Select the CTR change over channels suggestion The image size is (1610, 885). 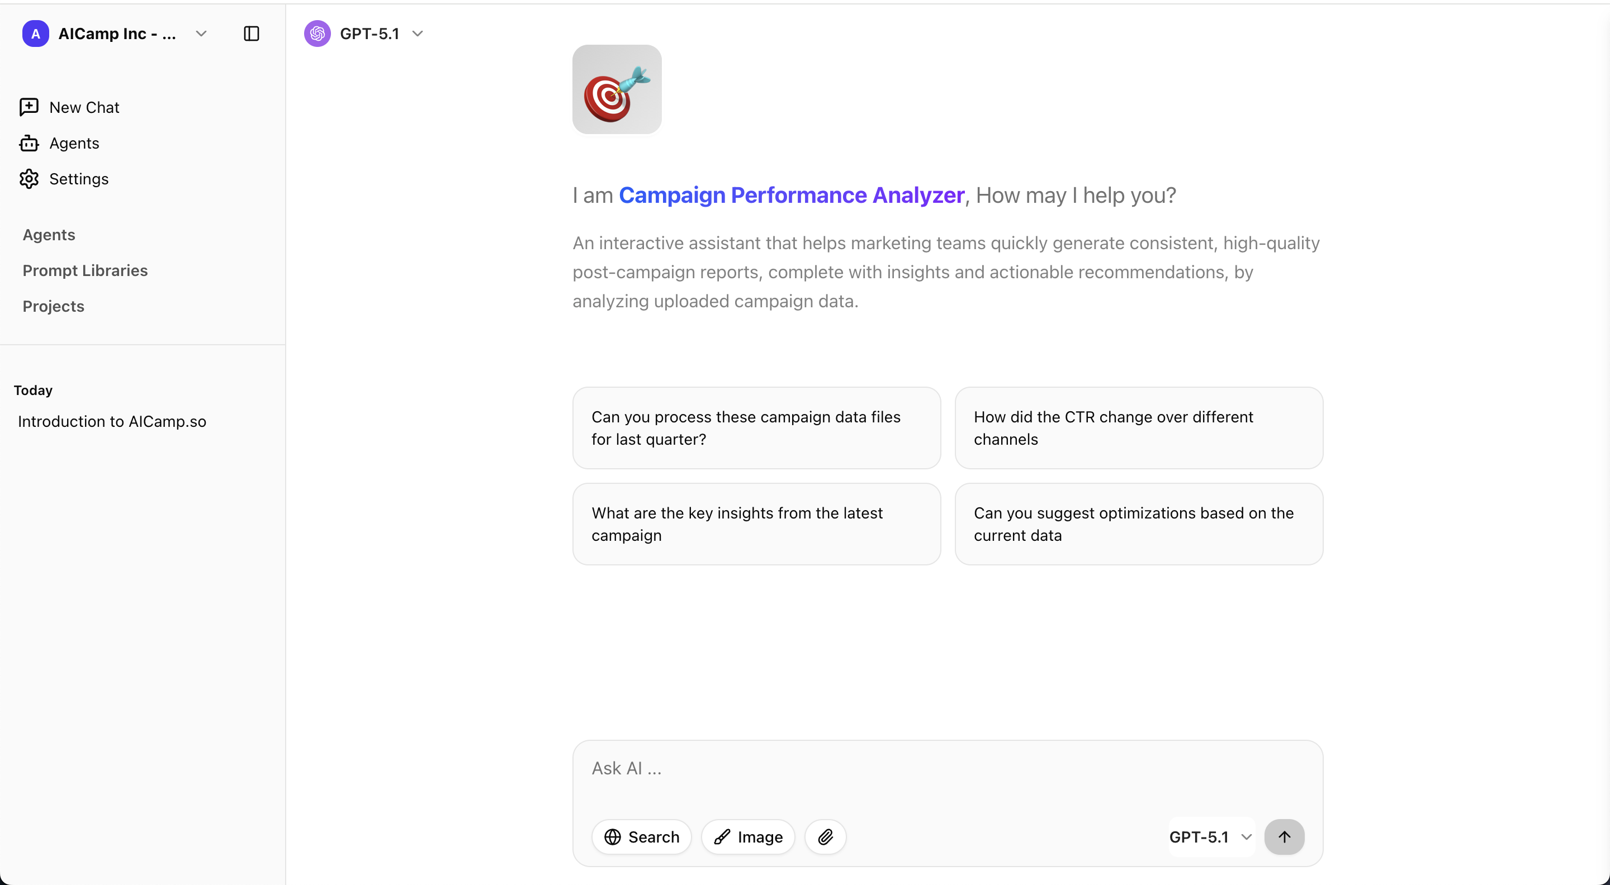(1138, 428)
